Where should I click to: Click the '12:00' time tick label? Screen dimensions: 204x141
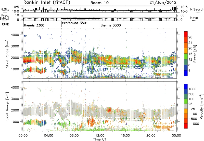coord(100,136)
